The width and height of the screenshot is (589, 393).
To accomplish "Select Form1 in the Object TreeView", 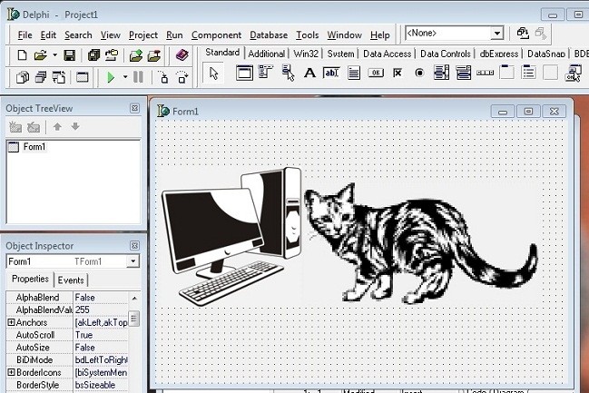I will (x=34, y=147).
